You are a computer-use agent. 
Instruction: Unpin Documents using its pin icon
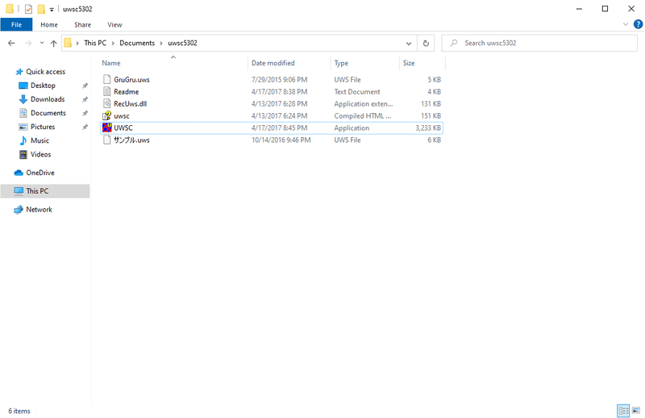(85, 113)
